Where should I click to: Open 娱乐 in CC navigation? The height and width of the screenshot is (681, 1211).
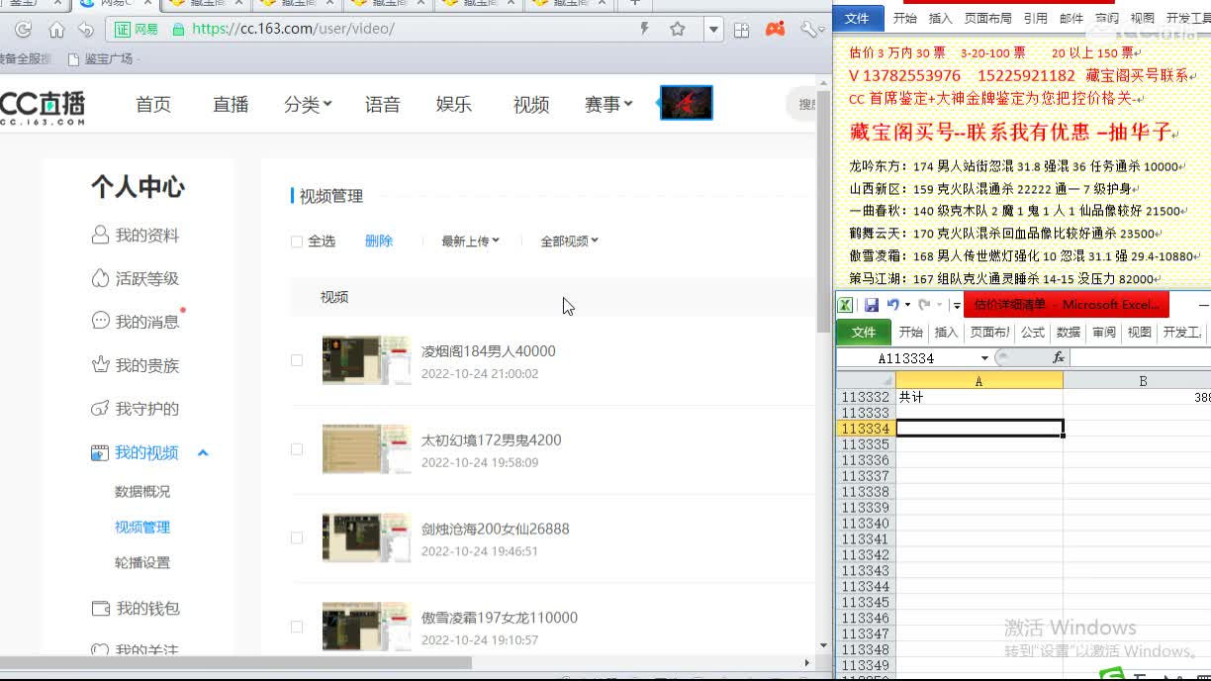click(x=454, y=104)
